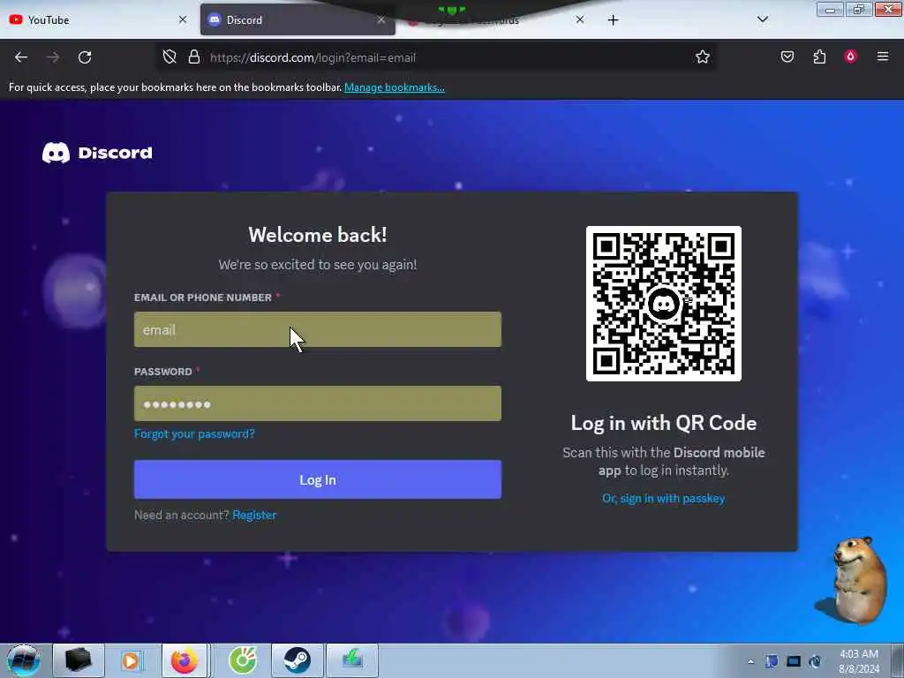Open the Pocket save icon
Image resolution: width=904 pixels, height=678 pixels.
click(787, 56)
